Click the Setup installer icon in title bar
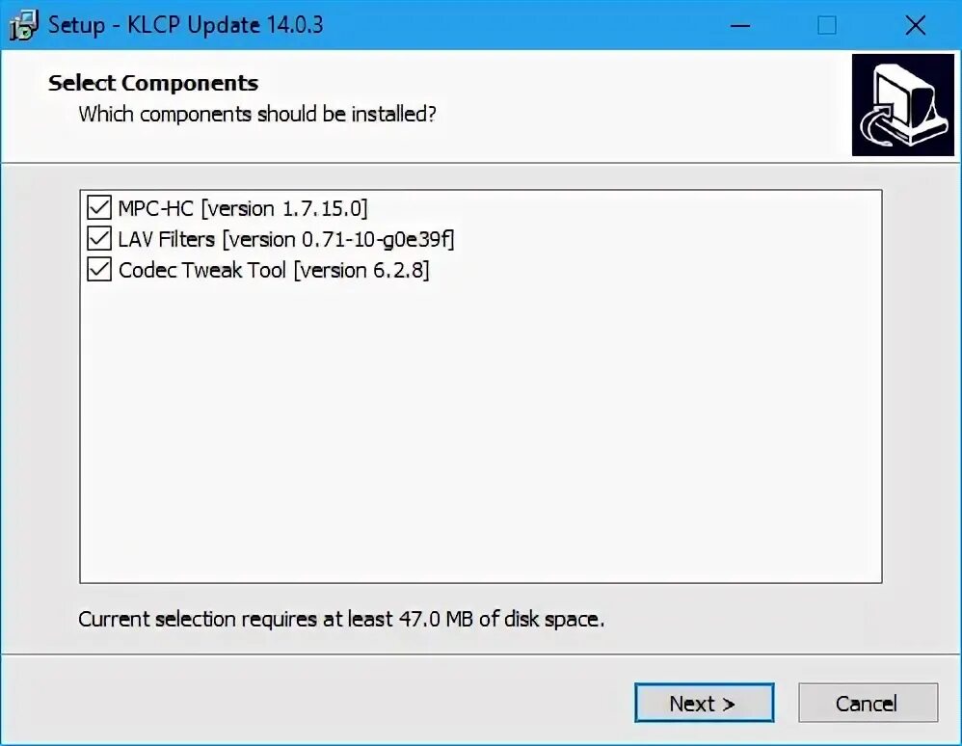The height and width of the screenshot is (746, 962). point(23,25)
